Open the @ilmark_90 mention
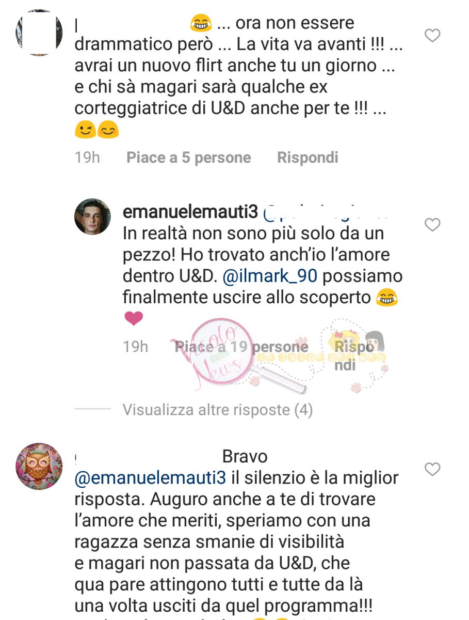469x620 pixels. (271, 276)
